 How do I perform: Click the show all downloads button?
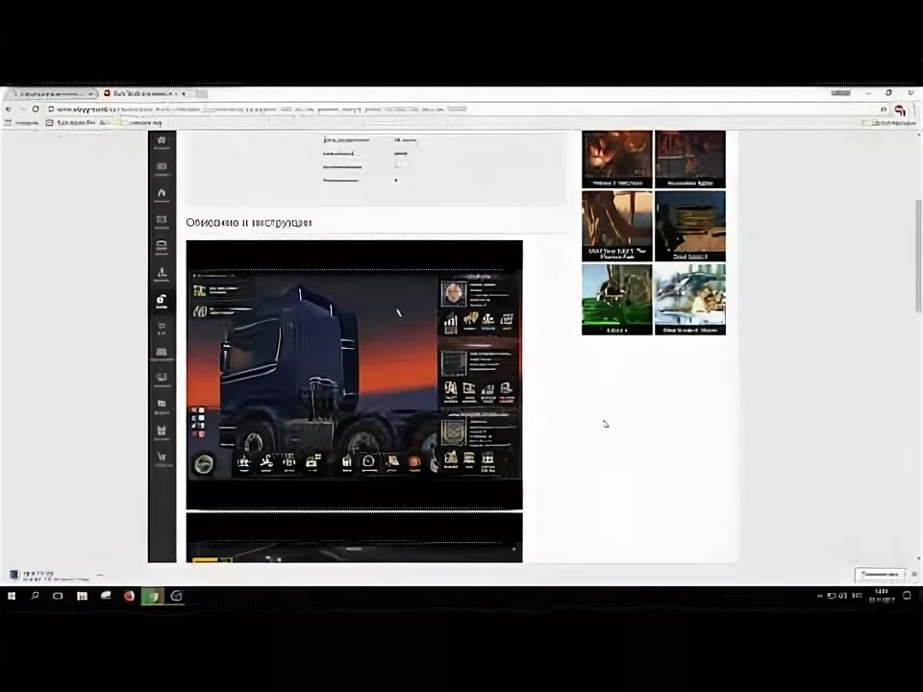[x=880, y=575]
